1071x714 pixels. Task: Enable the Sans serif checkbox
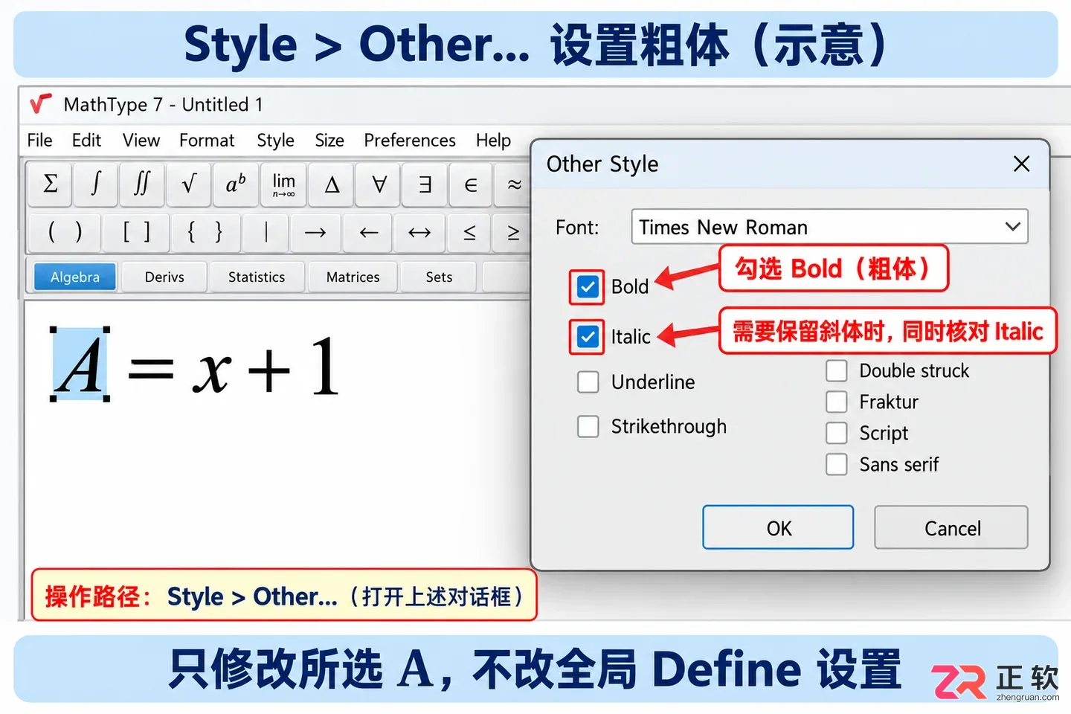836,464
